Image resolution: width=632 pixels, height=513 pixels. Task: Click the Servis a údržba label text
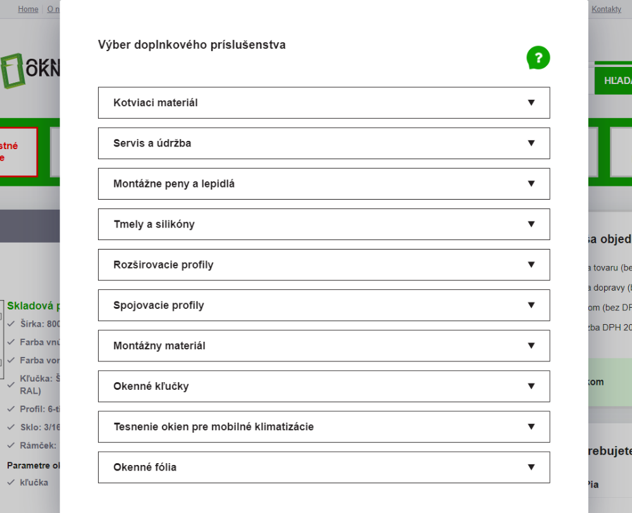(x=152, y=143)
